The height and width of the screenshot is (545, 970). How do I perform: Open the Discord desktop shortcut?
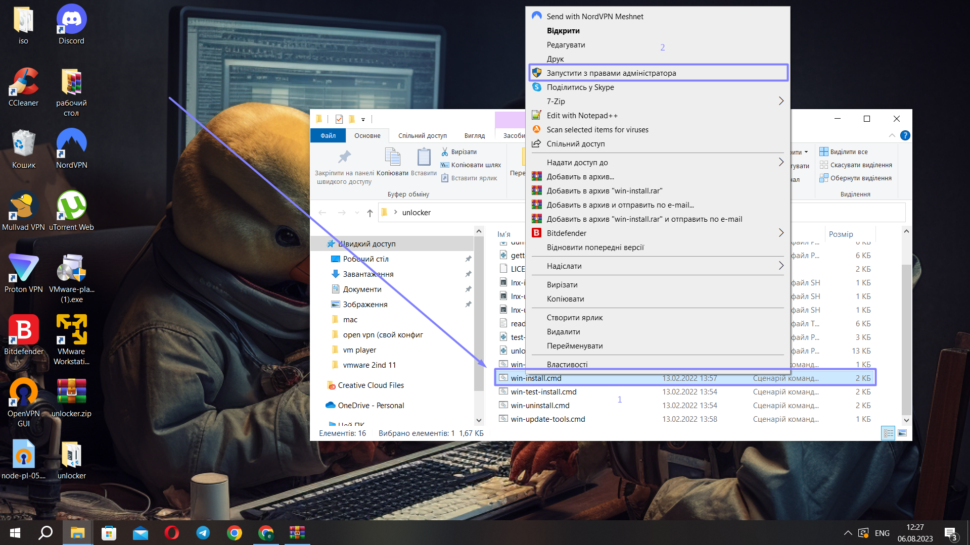71,25
